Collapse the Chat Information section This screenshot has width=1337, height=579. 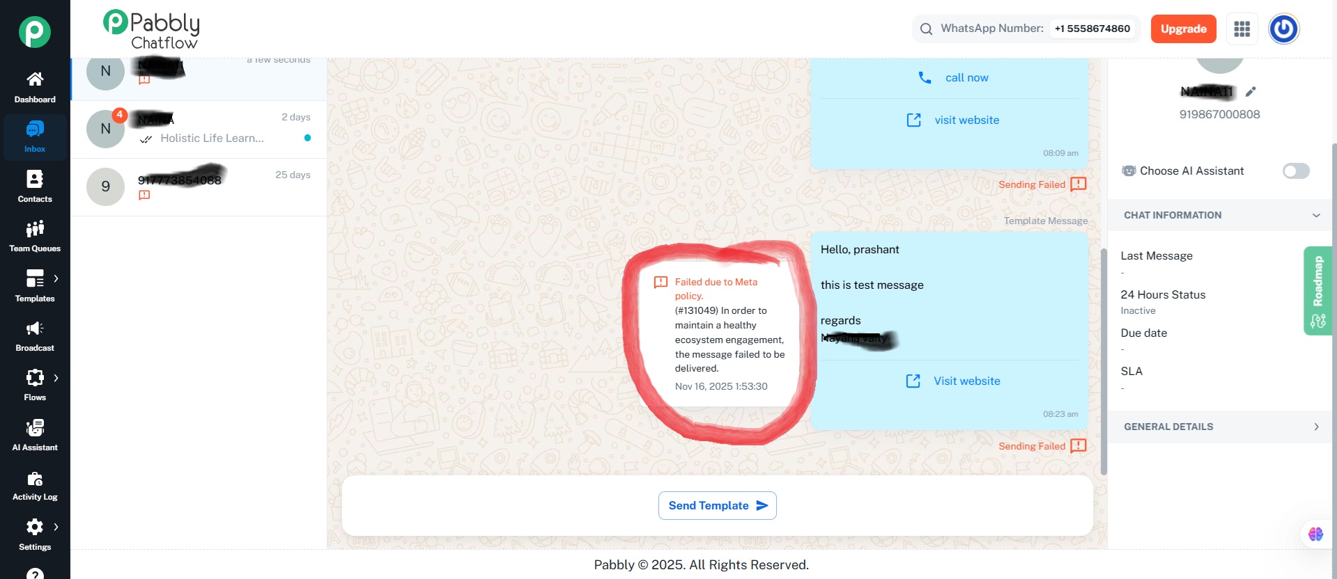point(1315,216)
